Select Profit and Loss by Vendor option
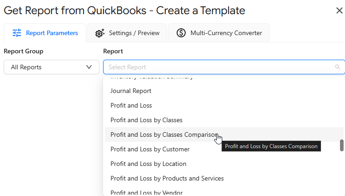Image resolution: width=345 pixels, height=196 pixels. pos(147,192)
